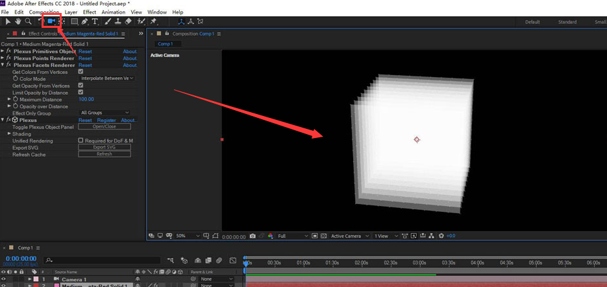
Task: Open the Animation menu
Action: [x=114, y=12]
